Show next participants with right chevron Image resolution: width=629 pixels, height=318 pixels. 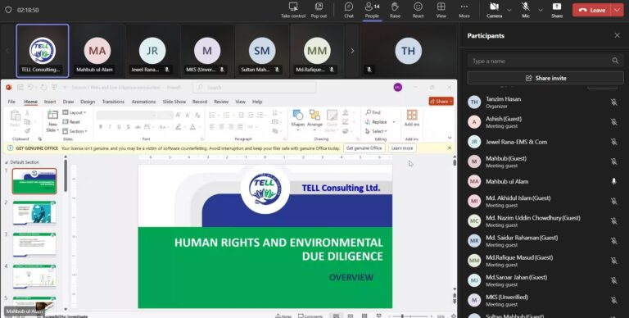coord(352,51)
